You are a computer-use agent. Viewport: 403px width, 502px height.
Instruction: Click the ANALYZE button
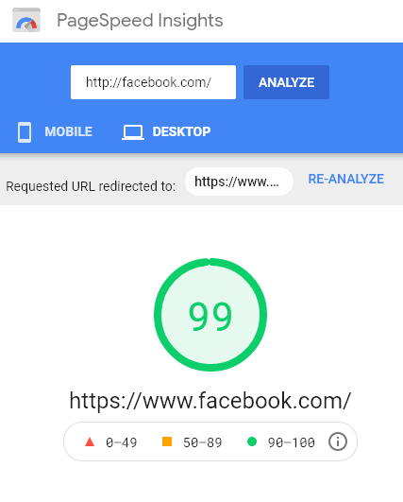point(286,82)
